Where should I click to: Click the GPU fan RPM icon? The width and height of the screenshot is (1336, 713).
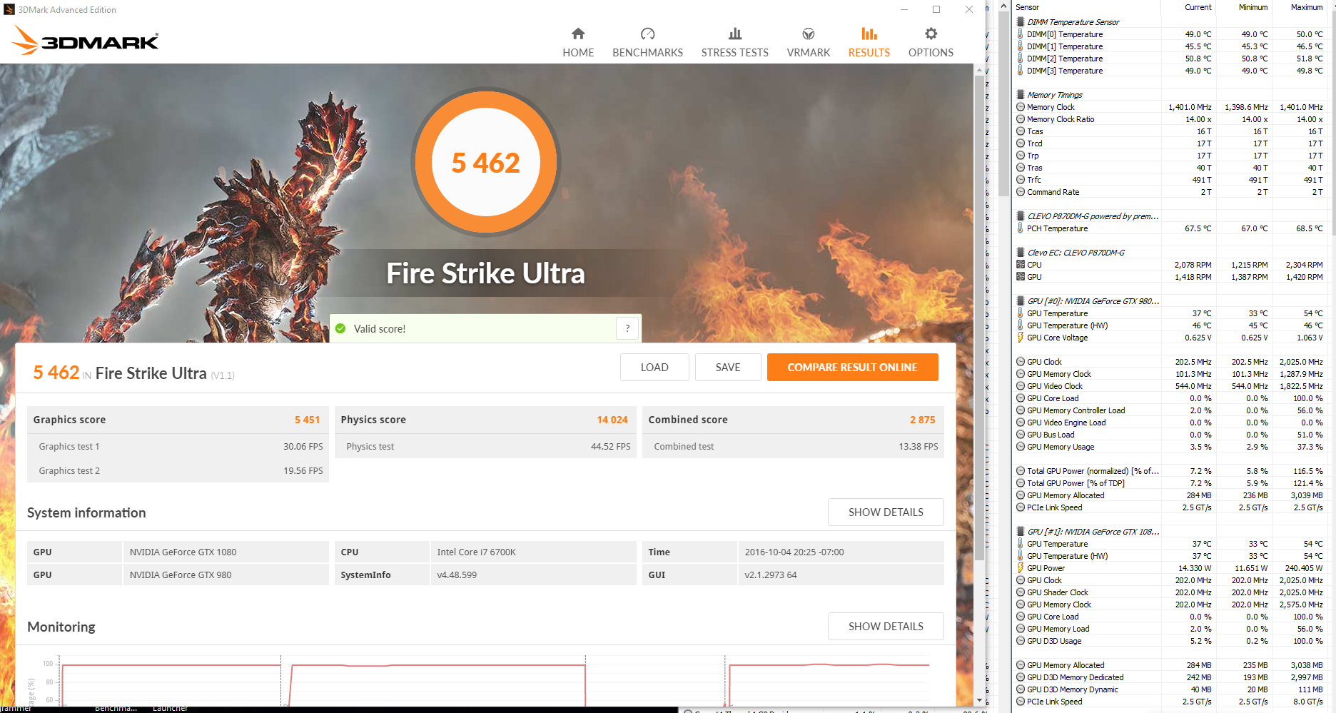point(1021,277)
